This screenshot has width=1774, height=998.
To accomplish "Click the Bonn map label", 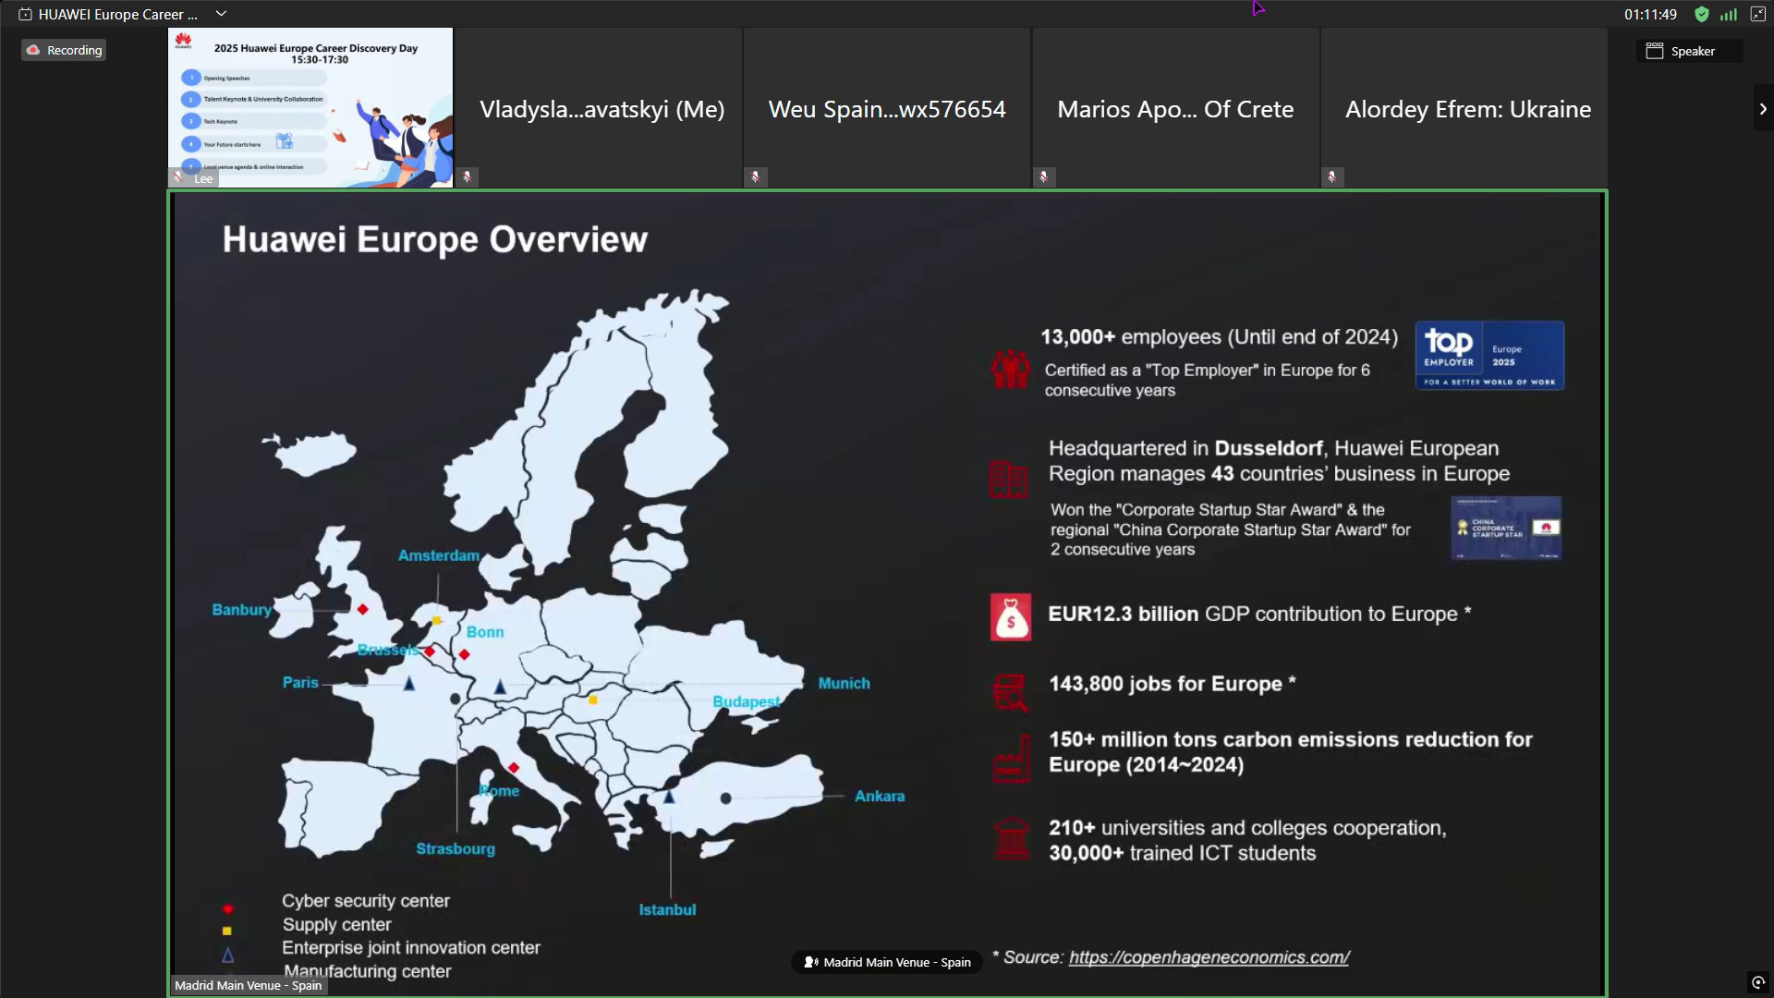I will click(x=485, y=632).
